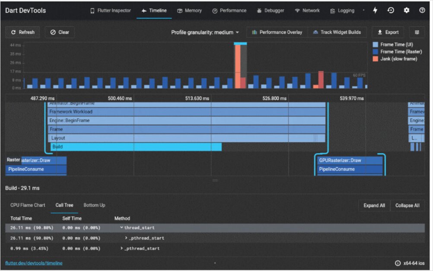This screenshot has height=271, width=433.
Task: Click the Expand All button
Action: pyautogui.click(x=374, y=205)
